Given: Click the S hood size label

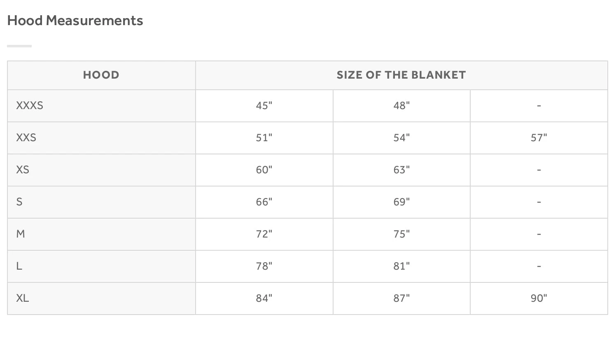Looking at the screenshot, I should pos(19,202).
